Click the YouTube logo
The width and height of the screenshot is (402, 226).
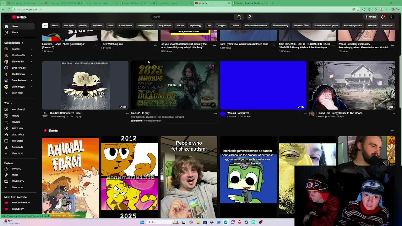19,17
